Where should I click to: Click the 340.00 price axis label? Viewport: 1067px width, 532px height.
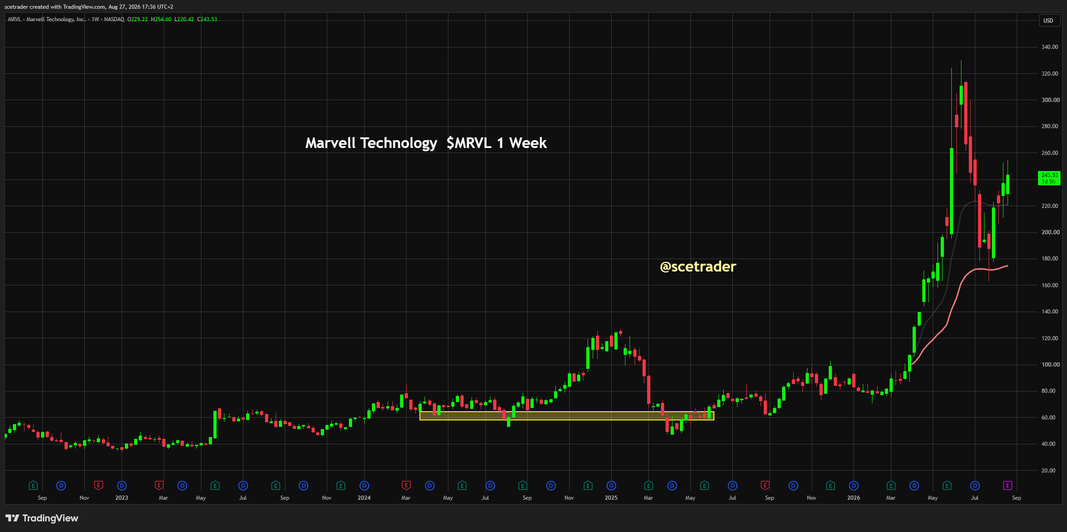[1050, 47]
